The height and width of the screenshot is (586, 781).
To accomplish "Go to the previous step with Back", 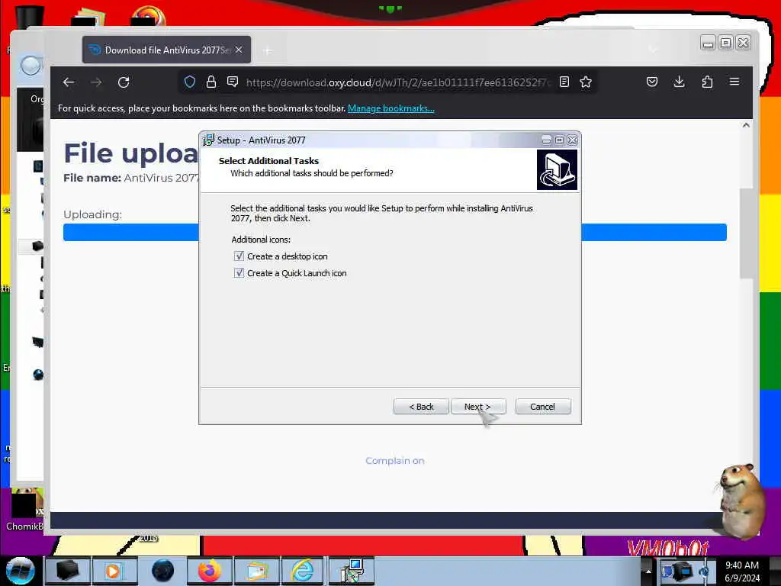I will (x=421, y=407).
